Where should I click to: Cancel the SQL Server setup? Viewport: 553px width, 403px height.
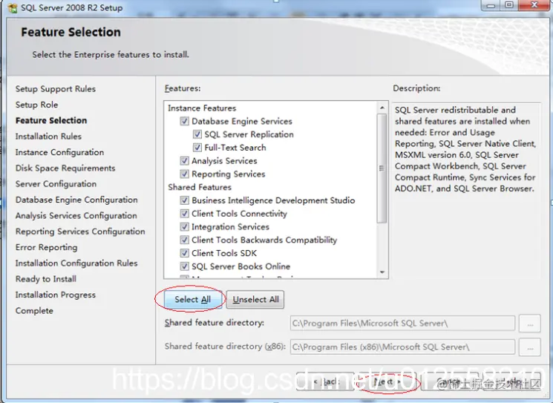tap(449, 381)
